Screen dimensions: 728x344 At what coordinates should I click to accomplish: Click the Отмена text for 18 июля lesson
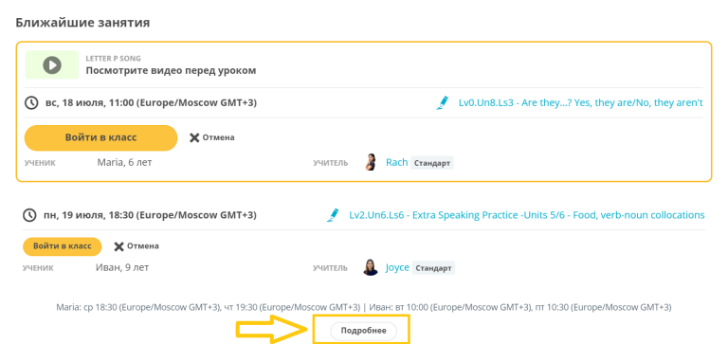[x=218, y=137]
